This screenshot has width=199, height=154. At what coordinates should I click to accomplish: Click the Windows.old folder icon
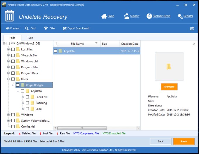18,61
